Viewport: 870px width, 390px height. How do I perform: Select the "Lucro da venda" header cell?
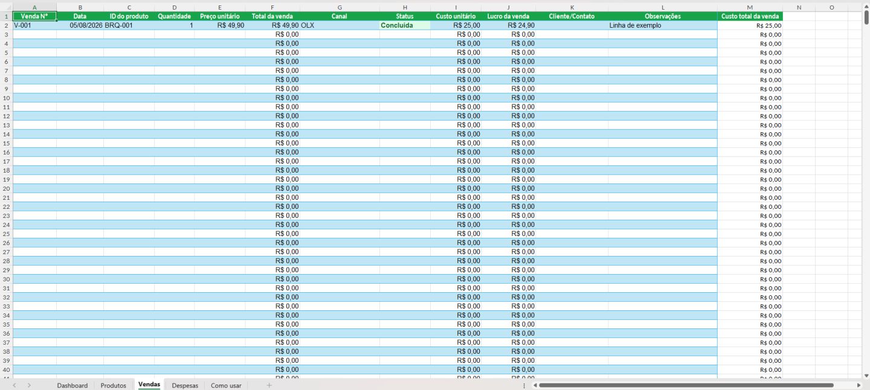coord(508,16)
